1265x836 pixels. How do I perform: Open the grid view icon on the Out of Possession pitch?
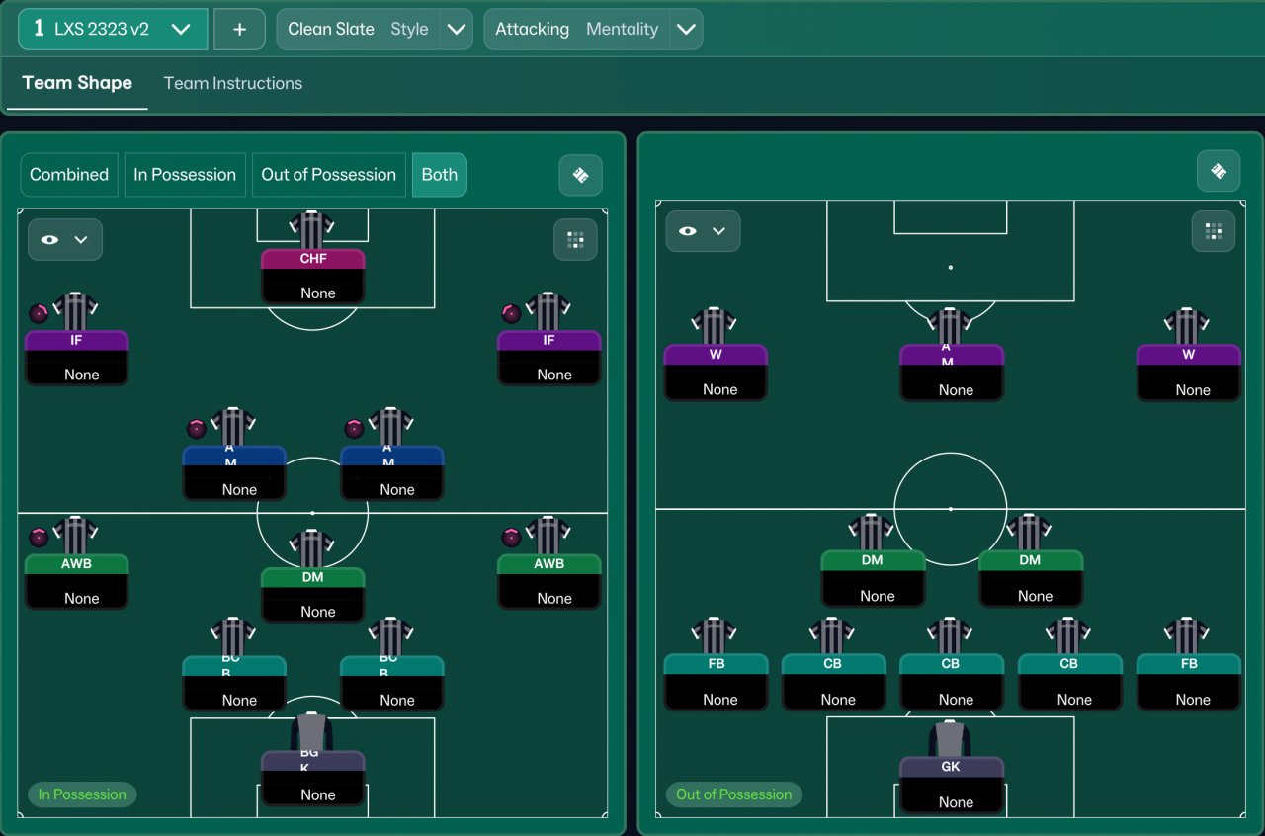1214,231
